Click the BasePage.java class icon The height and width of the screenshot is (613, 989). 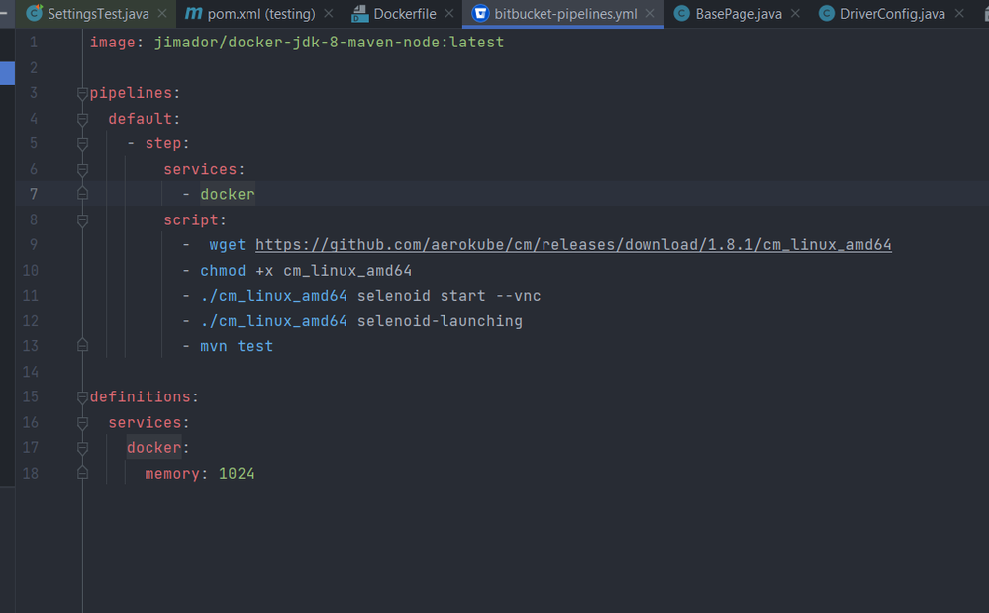point(682,13)
